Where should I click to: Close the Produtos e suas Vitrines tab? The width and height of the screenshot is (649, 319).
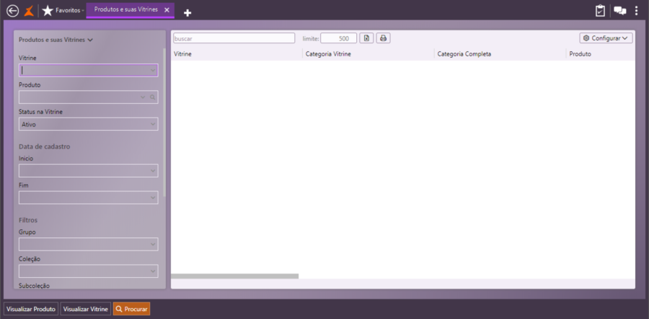[167, 10]
